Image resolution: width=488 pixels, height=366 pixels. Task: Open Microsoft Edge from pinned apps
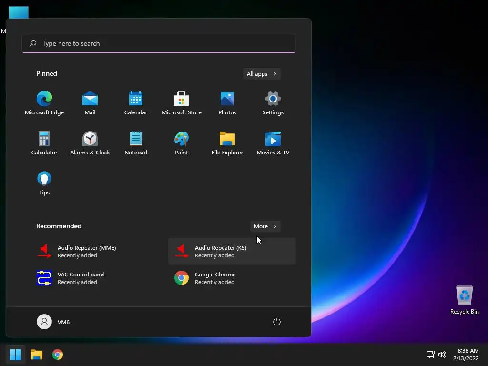pyautogui.click(x=44, y=103)
